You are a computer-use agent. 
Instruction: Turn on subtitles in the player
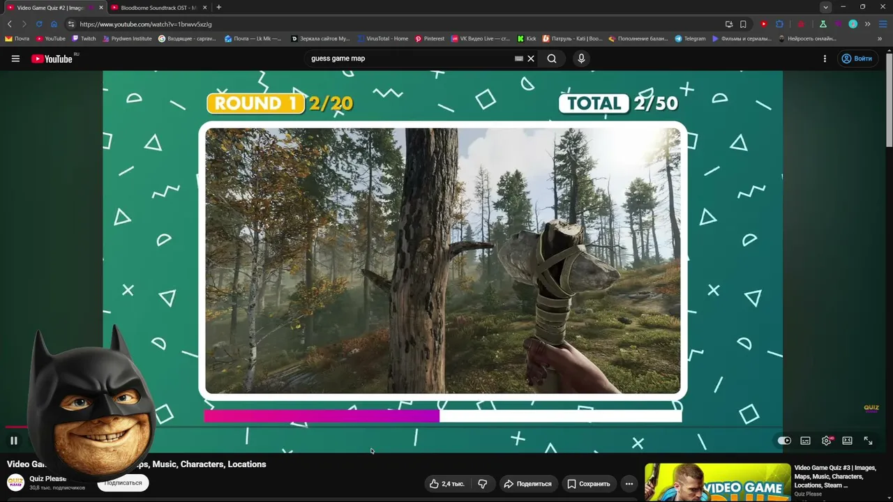805,441
